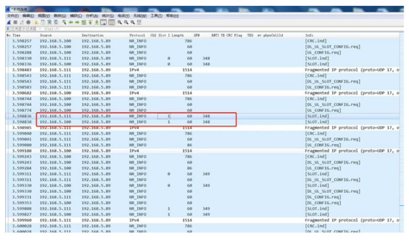The width and height of the screenshot is (409, 243).
Task: Open the 帮助(H) menu
Action: pos(172,16)
